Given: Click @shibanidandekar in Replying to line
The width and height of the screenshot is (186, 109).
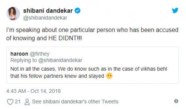Looking at the screenshot, I should [60, 60].
